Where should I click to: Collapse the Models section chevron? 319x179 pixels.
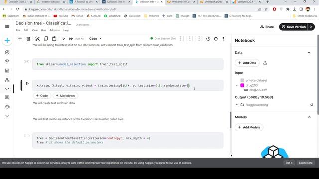click(309, 117)
